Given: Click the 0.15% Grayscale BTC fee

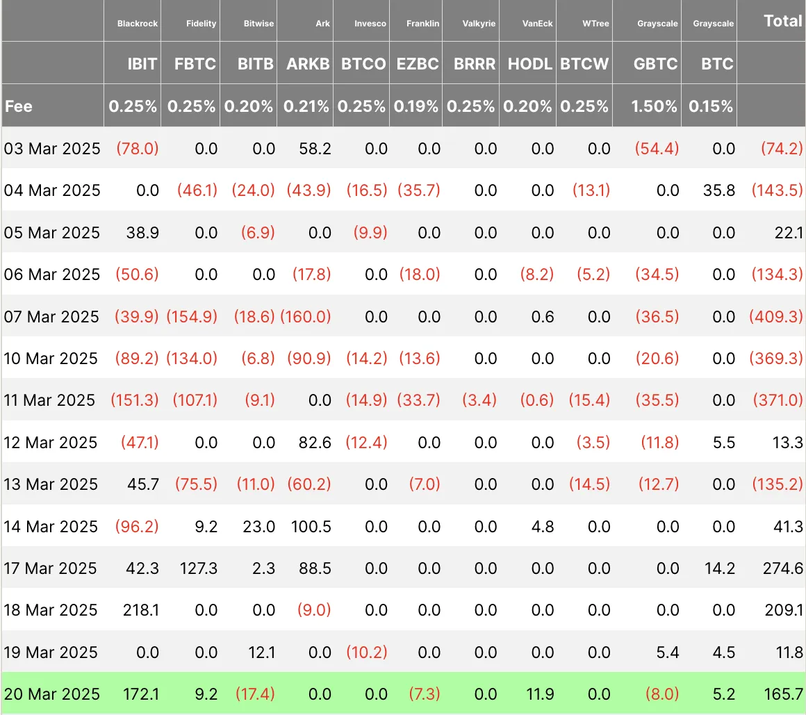Looking at the screenshot, I should [710, 106].
